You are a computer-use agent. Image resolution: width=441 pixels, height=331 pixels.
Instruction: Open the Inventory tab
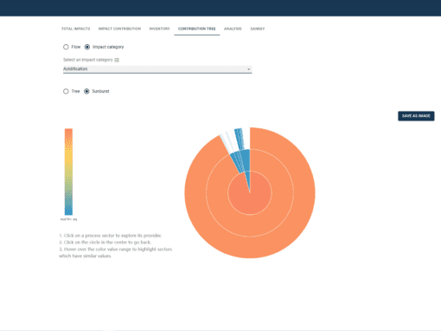coord(159,29)
